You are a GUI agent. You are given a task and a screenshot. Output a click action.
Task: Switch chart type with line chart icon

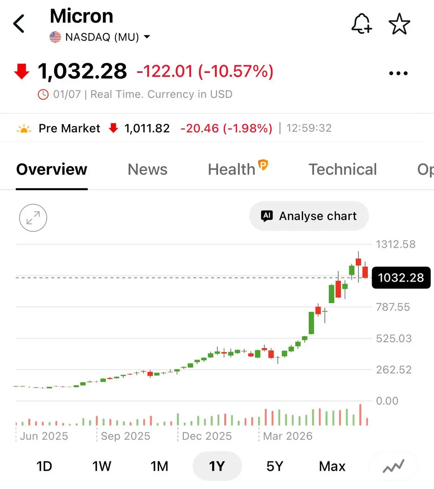(x=394, y=466)
